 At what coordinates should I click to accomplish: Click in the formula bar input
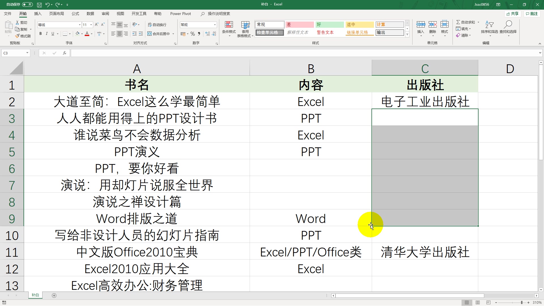(x=304, y=53)
